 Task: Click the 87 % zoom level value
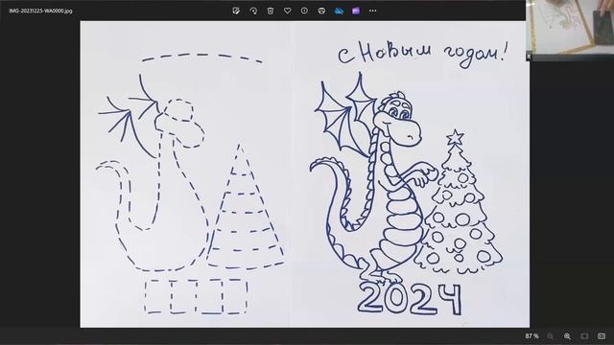531,336
